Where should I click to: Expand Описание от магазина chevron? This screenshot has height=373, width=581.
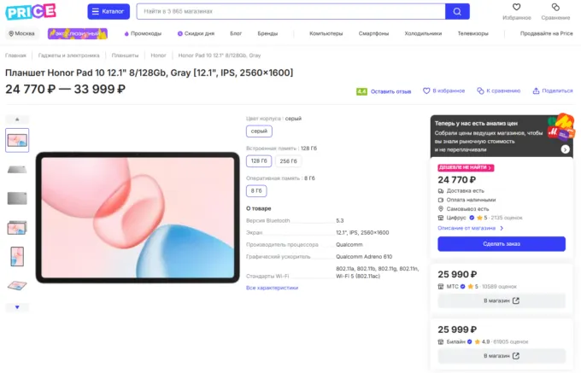coord(502,228)
